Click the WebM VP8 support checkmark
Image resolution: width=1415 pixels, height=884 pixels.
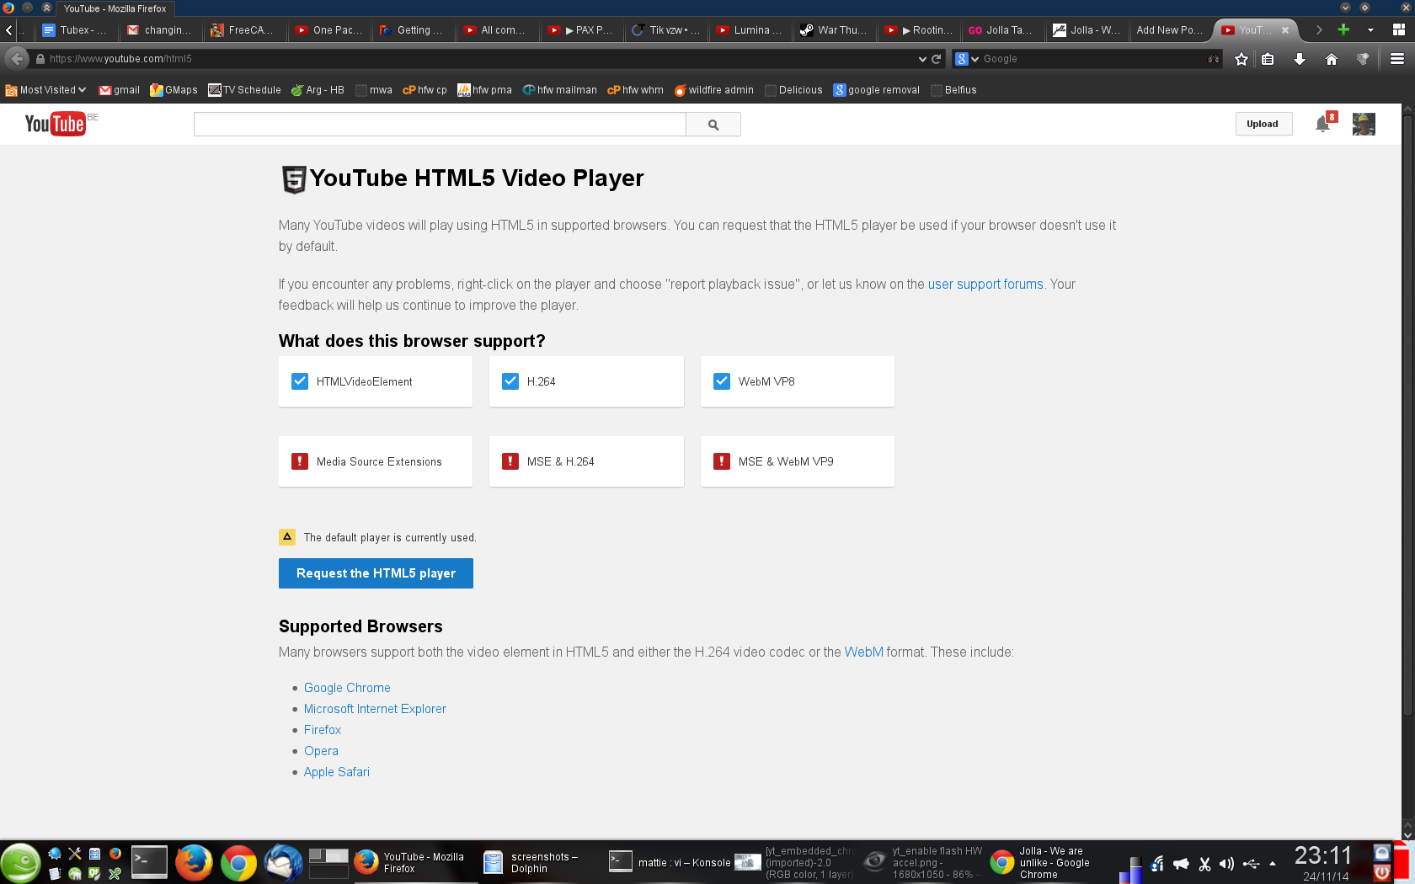[722, 381]
